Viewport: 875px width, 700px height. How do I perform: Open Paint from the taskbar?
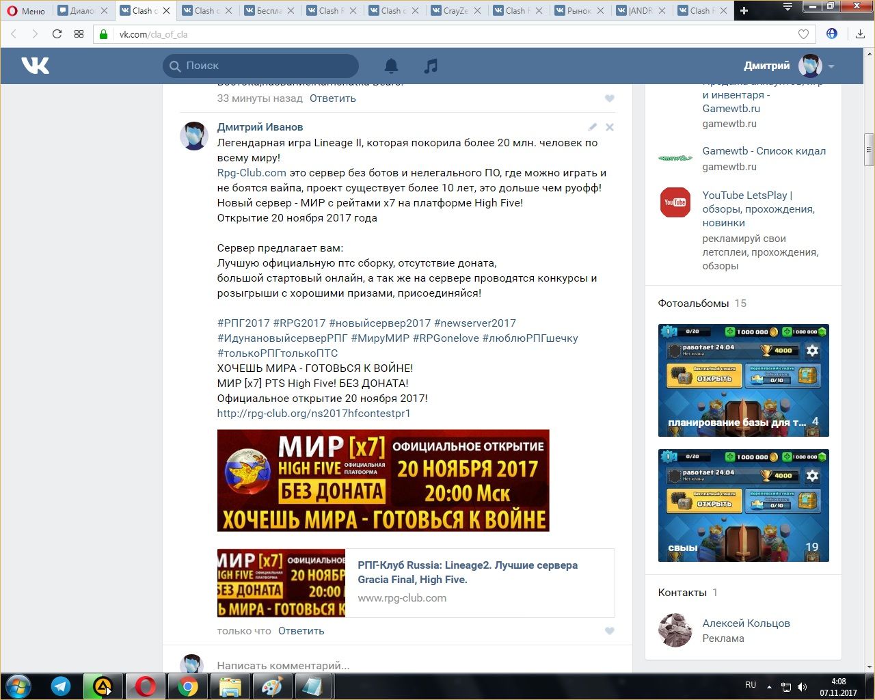pyautogui.click(x=272, y=686)
